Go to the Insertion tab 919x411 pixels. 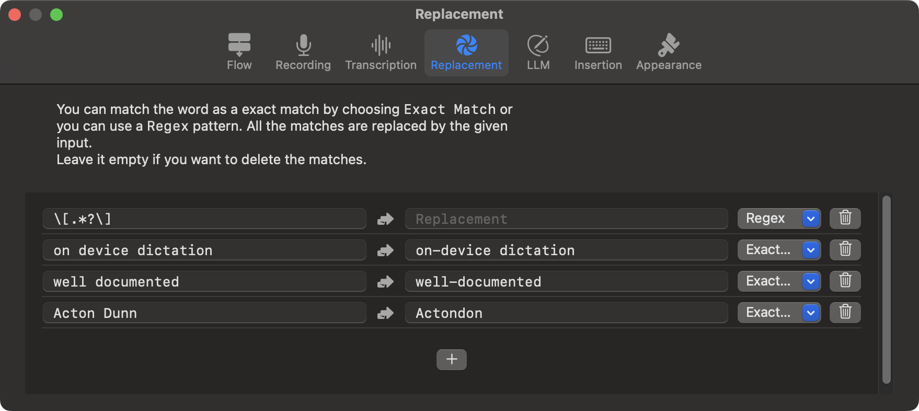click(598, 52)
